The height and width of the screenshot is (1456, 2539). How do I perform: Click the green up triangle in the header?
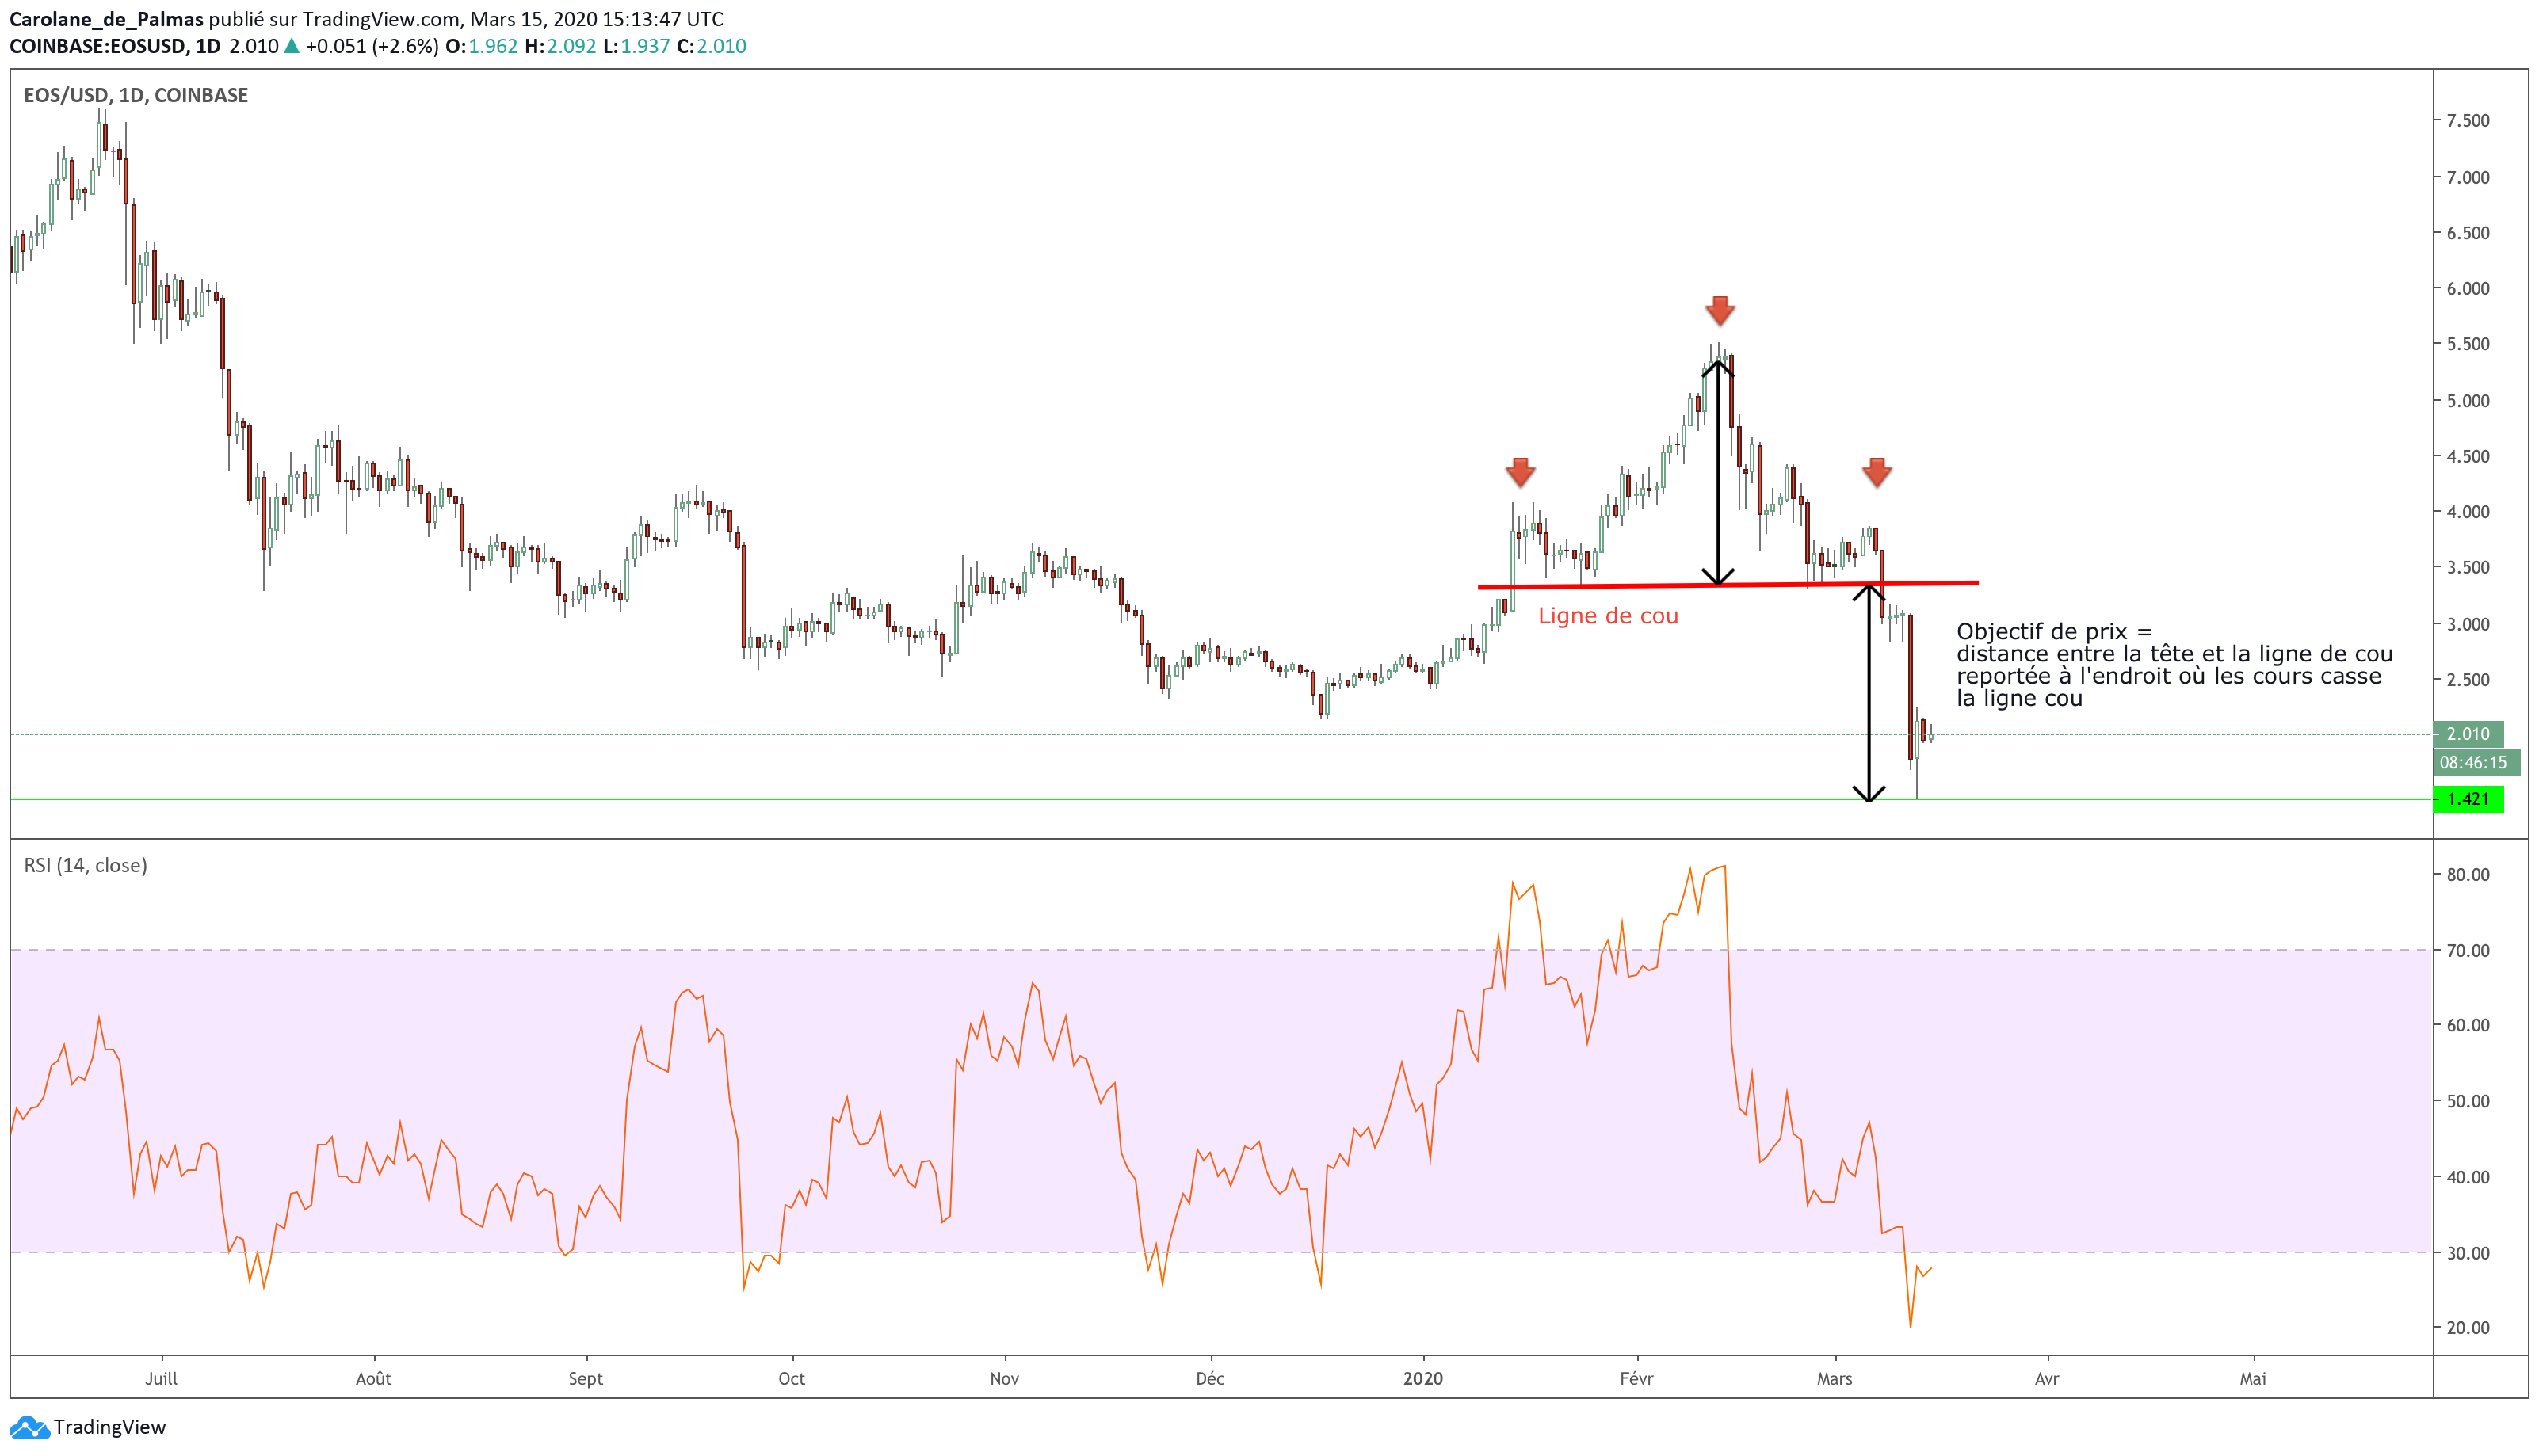point(291,46)
